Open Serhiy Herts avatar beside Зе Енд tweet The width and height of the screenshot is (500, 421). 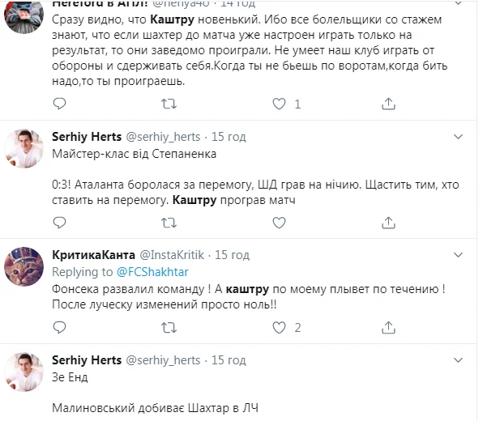click(x=24, y=372)
